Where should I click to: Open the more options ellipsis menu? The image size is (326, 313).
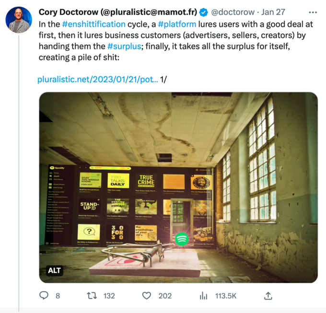[x=313, y=12]
